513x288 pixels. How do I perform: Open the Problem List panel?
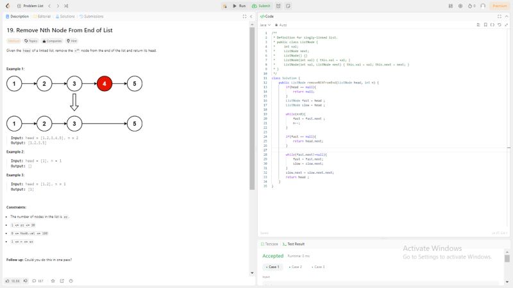tap(30, 6)
